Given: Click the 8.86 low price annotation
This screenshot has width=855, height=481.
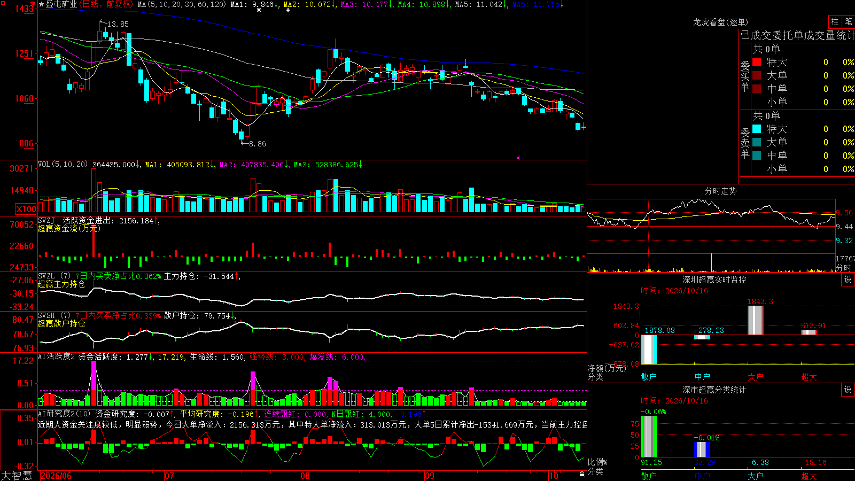Looking at the screenshot, I should (x=258, y=144).
